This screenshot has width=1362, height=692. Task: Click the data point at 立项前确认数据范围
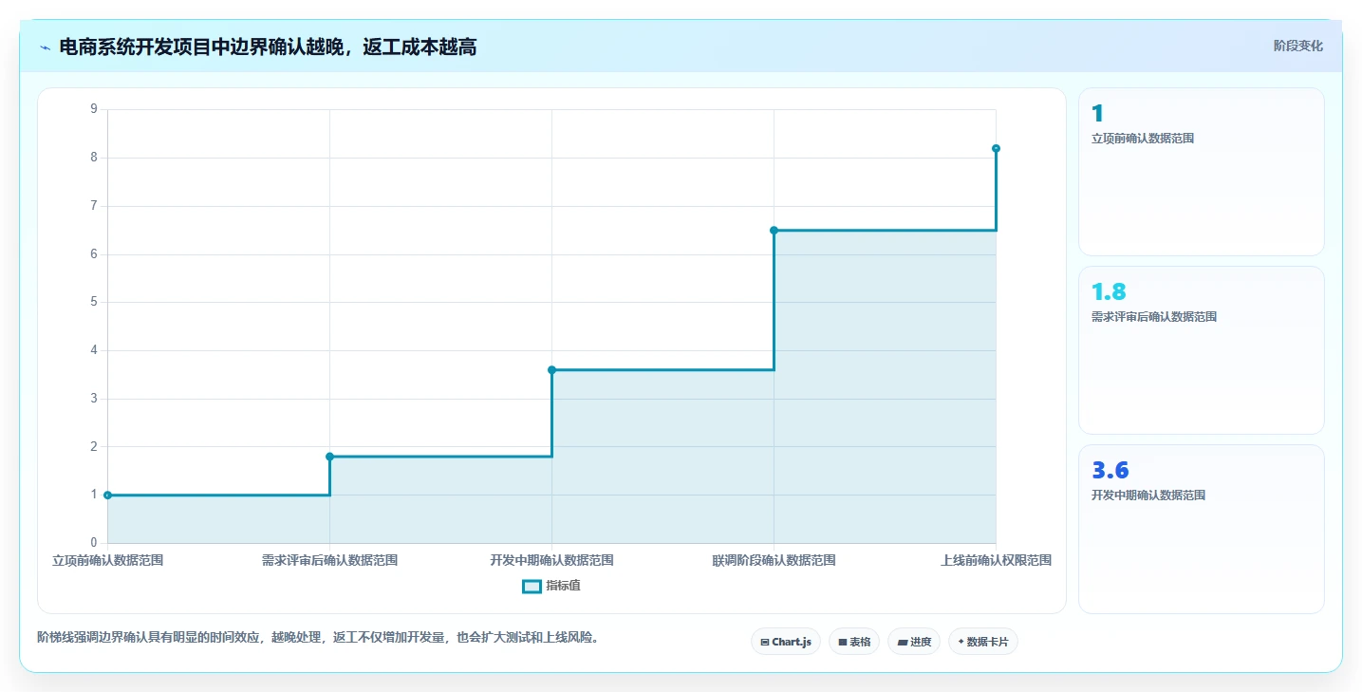pos(107,495)
